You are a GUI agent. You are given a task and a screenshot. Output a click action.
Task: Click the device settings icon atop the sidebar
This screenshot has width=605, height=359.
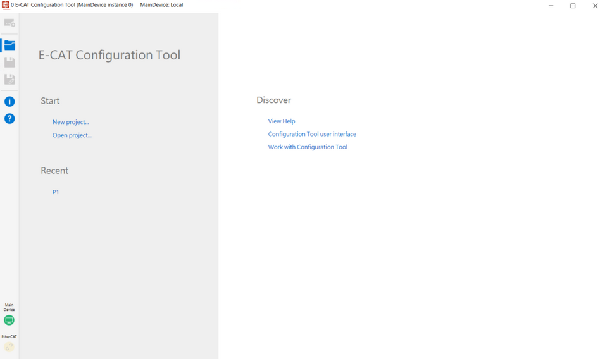(9, 23)
